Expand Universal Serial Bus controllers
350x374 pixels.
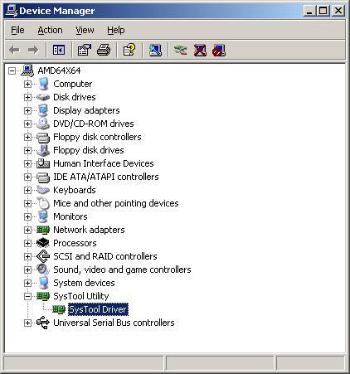pyautogui.click(x=27, y=323)
